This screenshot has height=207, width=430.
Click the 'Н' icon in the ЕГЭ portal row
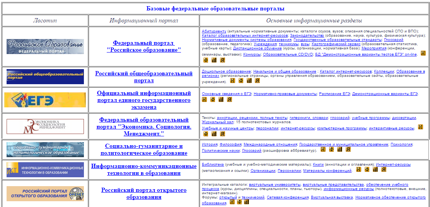click(204, 99)
